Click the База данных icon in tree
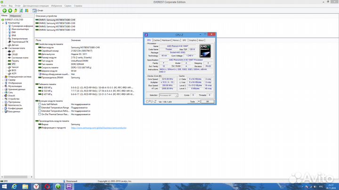339x190 pixels. point(6,112)
